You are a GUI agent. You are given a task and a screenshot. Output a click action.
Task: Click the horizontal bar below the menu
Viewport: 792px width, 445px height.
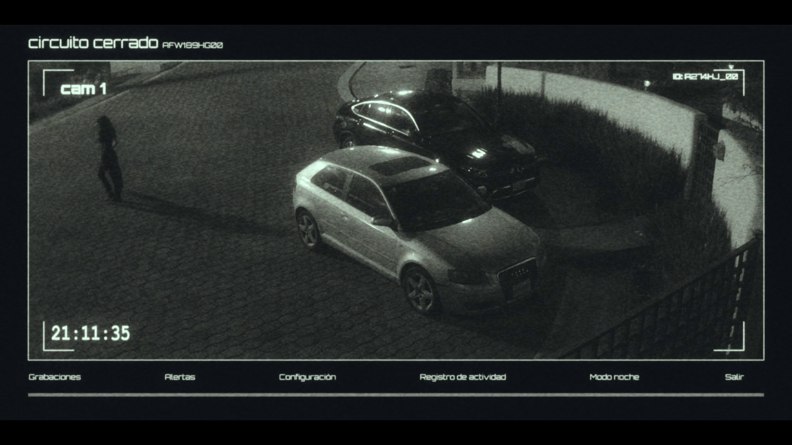pyautogui.click(x=396, y=395)
